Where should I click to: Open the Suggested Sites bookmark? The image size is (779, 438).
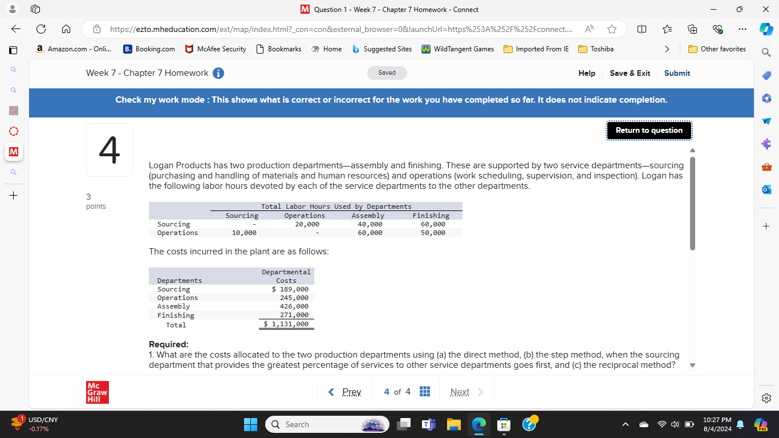[x=382, y=49]
